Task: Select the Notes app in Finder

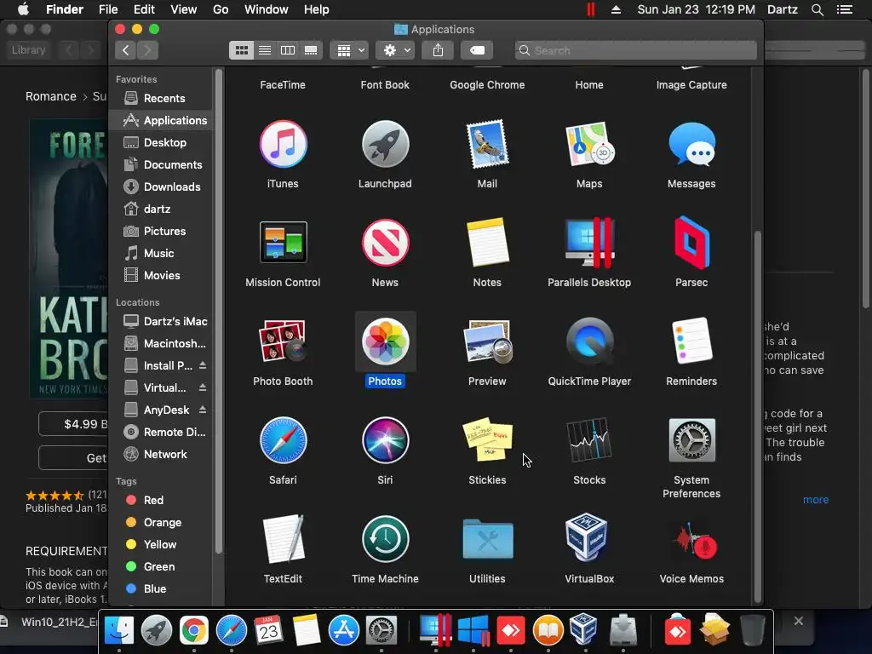Action: coord(487,243)
